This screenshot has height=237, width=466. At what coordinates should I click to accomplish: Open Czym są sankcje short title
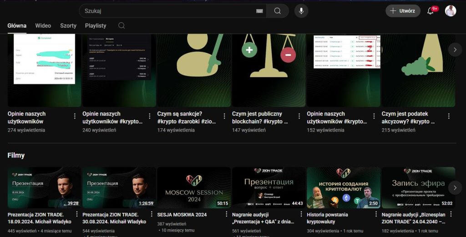click(186, 118)
